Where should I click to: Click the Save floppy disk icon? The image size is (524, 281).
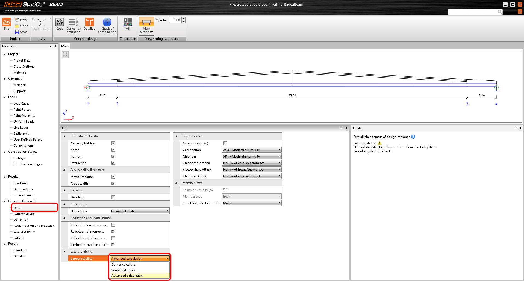pos(17,32)
